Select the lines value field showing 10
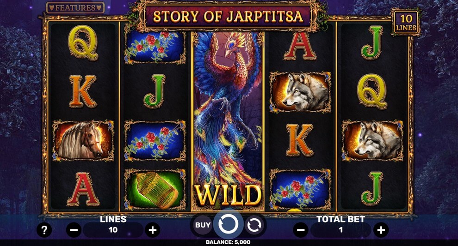This screenshot has height=246, width=458. (x=113, y=230)
